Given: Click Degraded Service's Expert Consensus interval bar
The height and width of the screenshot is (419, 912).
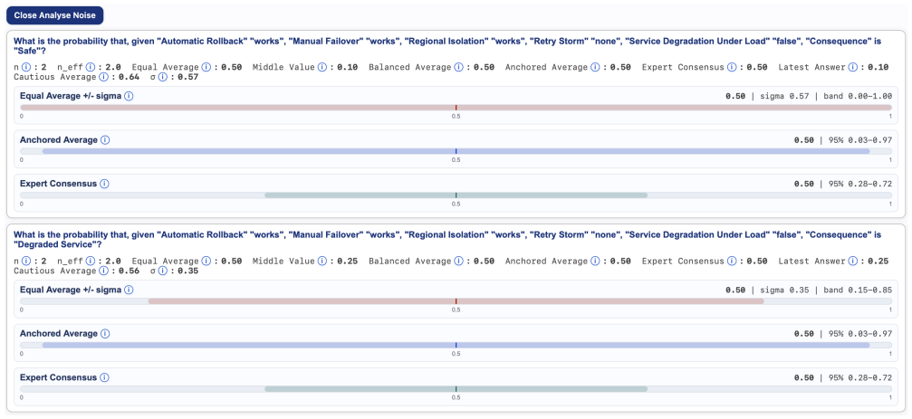Looking at the screenshot, I should (456, 389).
